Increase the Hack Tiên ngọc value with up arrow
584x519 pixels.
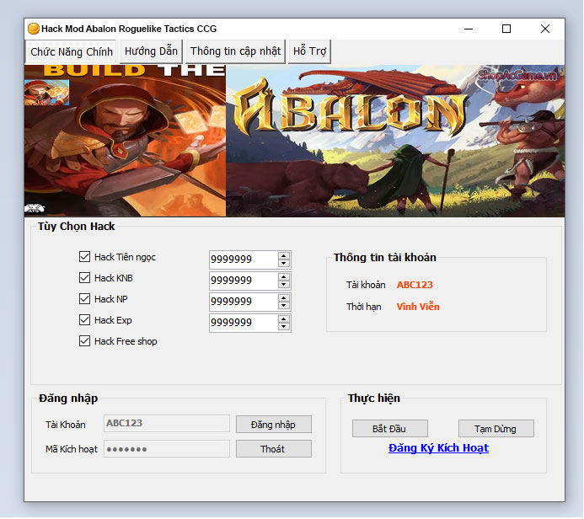click(284, 256)
